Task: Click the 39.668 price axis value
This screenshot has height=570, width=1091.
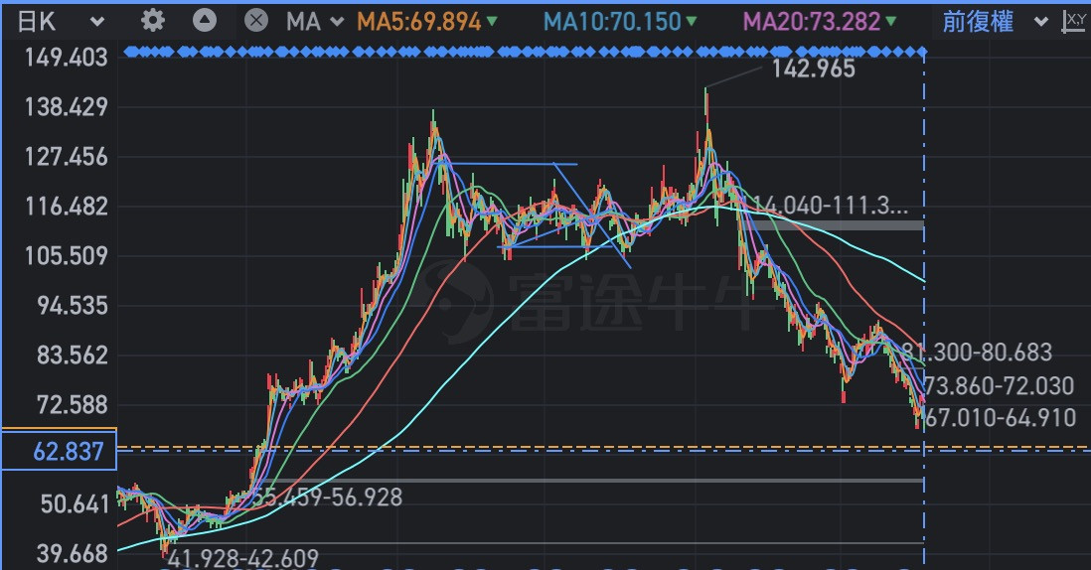Action: (x=73, y=554)
